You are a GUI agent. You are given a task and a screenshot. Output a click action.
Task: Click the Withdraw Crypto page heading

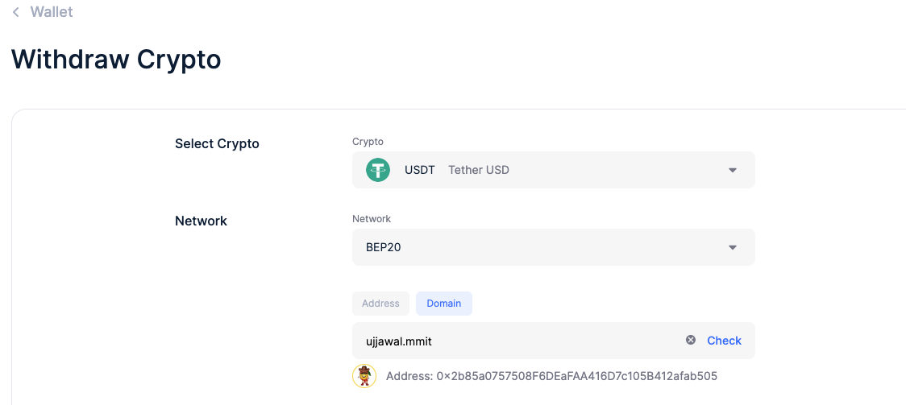pyautogui.click(x=116, y=59)
